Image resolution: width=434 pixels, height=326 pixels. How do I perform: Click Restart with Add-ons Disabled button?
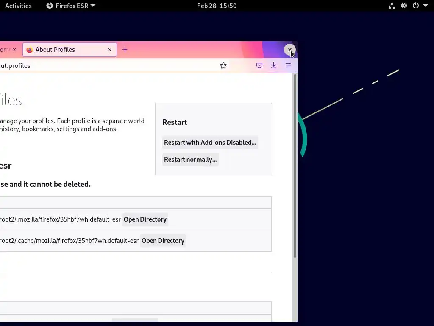[210, 143]
